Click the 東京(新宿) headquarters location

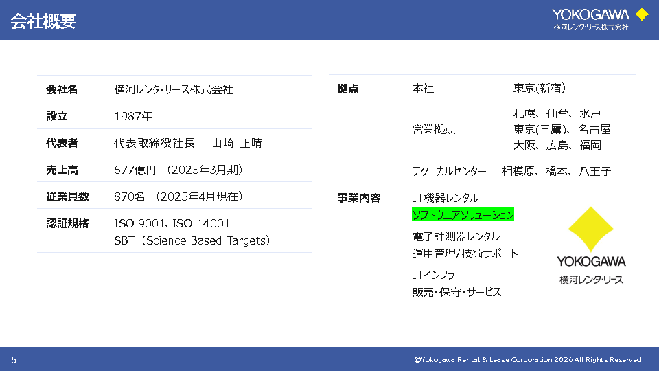tap(540, 89)
